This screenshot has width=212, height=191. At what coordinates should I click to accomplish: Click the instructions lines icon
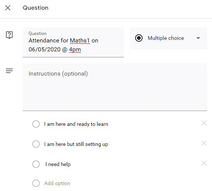pos(9,71)
